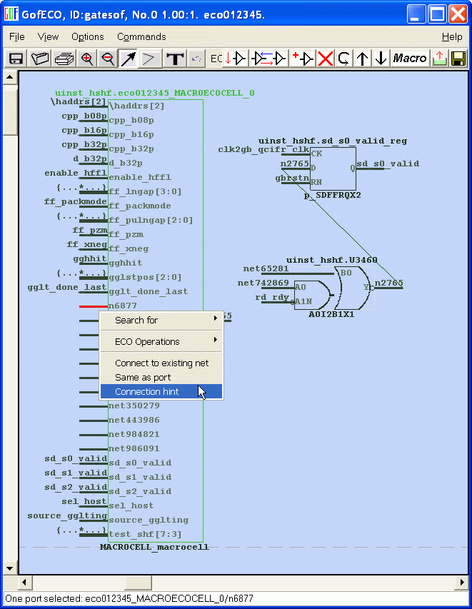Screen dimensions: 472x609
Task: Click the horizontal scrollbar thumb
Action: [139, 583]
